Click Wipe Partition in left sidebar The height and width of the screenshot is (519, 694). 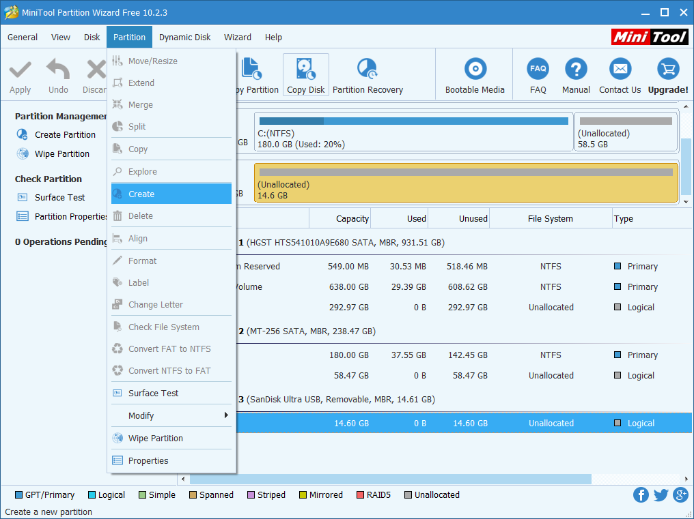(x=61, y=154)
